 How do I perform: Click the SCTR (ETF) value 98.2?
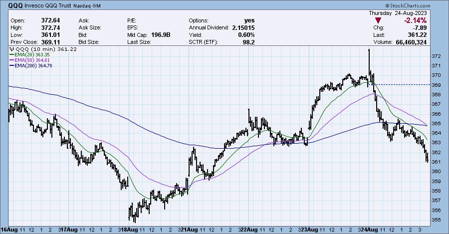click(249, 42)
